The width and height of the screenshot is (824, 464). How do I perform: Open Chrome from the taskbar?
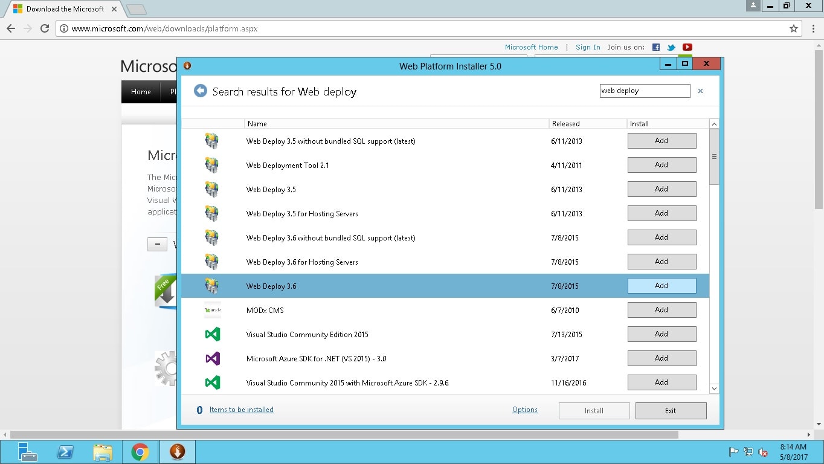pos(140,452)
